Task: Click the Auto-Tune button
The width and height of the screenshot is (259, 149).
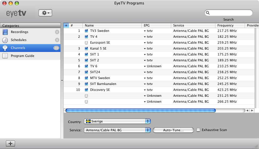Action: click(x=173, y=130)
